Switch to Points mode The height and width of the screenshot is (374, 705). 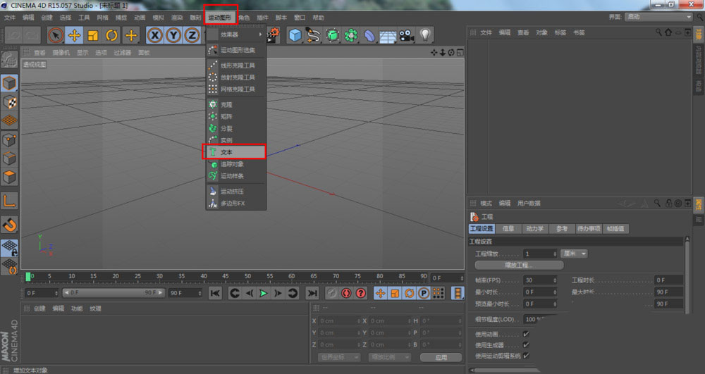pyautogui.click(x=9, y=140)
